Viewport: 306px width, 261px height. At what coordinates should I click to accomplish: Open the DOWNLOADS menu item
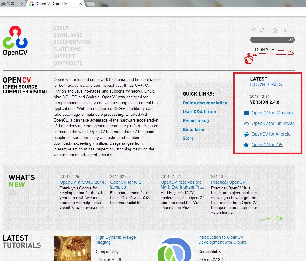tap(68, 35)
